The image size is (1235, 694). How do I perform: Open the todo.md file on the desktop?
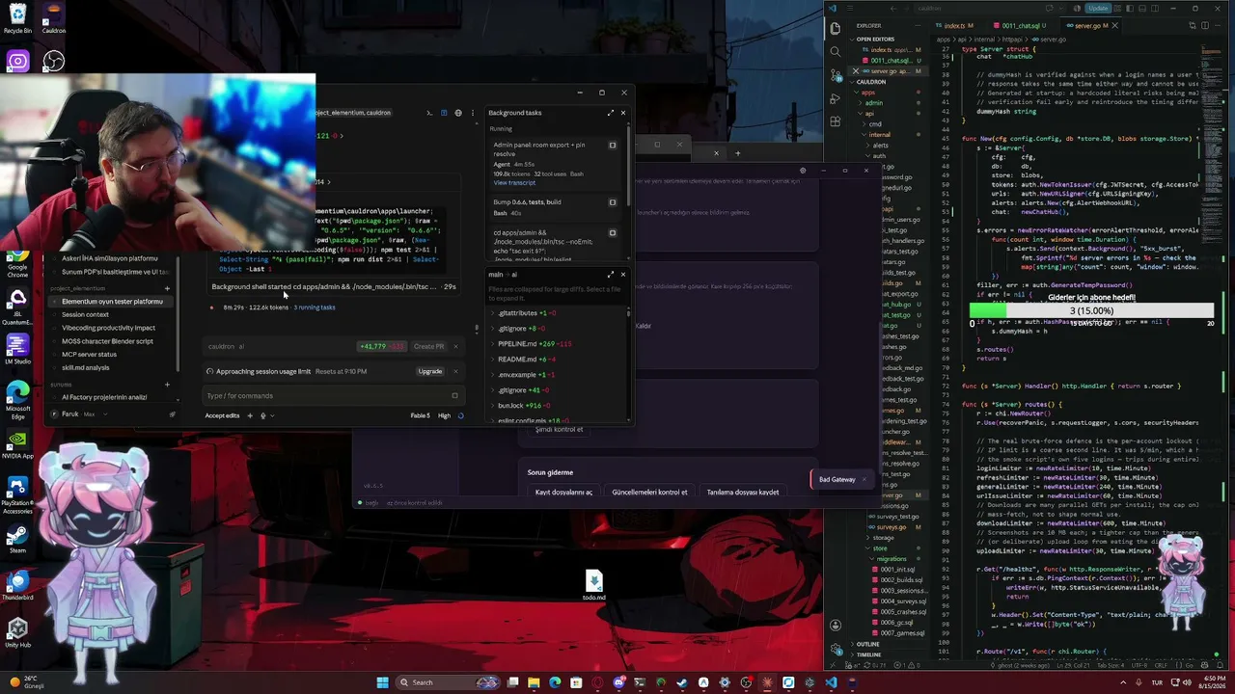(593, 585)
